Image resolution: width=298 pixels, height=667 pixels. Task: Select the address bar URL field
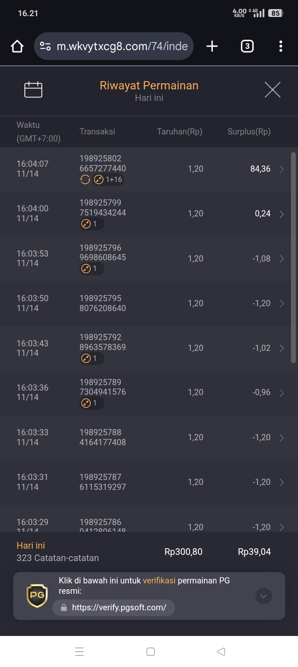click(x=122, y=46)
